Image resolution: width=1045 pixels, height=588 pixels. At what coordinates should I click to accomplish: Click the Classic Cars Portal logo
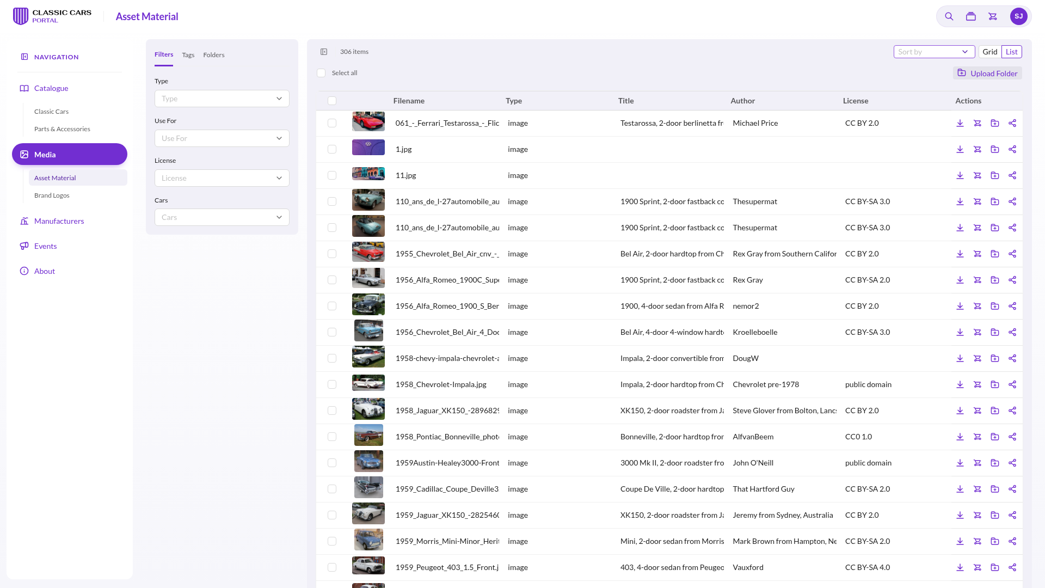click(x=52, y=16)
